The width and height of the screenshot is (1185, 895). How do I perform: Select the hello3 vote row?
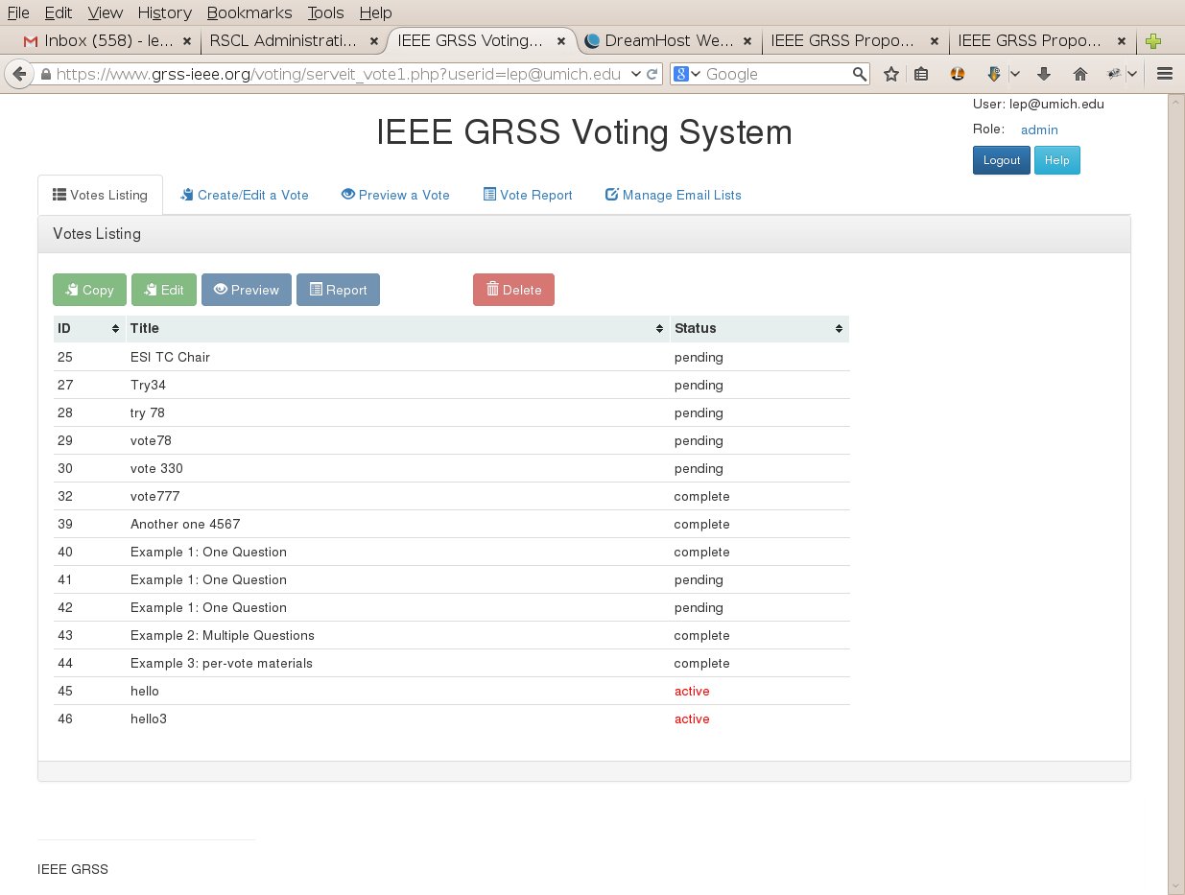coord(451,718)
